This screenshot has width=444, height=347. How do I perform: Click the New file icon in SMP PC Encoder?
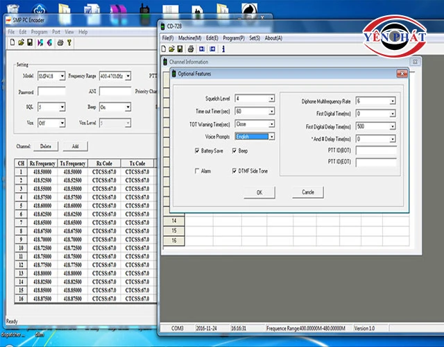point(12,42)
